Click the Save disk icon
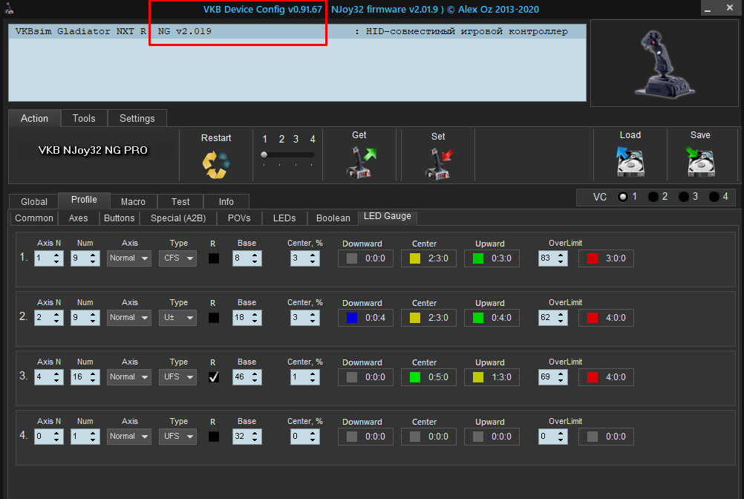Image resolution: width=744 pixels, height=499 pixels. point(700,162)
